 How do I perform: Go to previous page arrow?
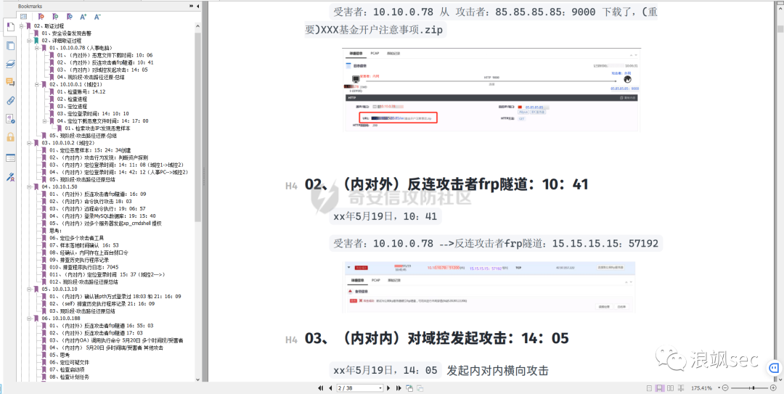330,388
